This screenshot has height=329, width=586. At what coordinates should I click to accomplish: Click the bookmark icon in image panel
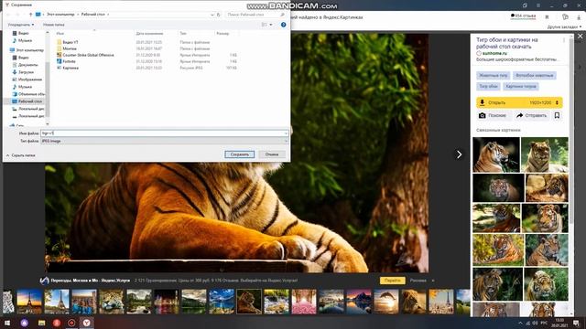click(557, 116)
